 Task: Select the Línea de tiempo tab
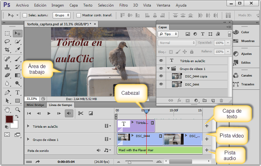click(x=60, y=105)
